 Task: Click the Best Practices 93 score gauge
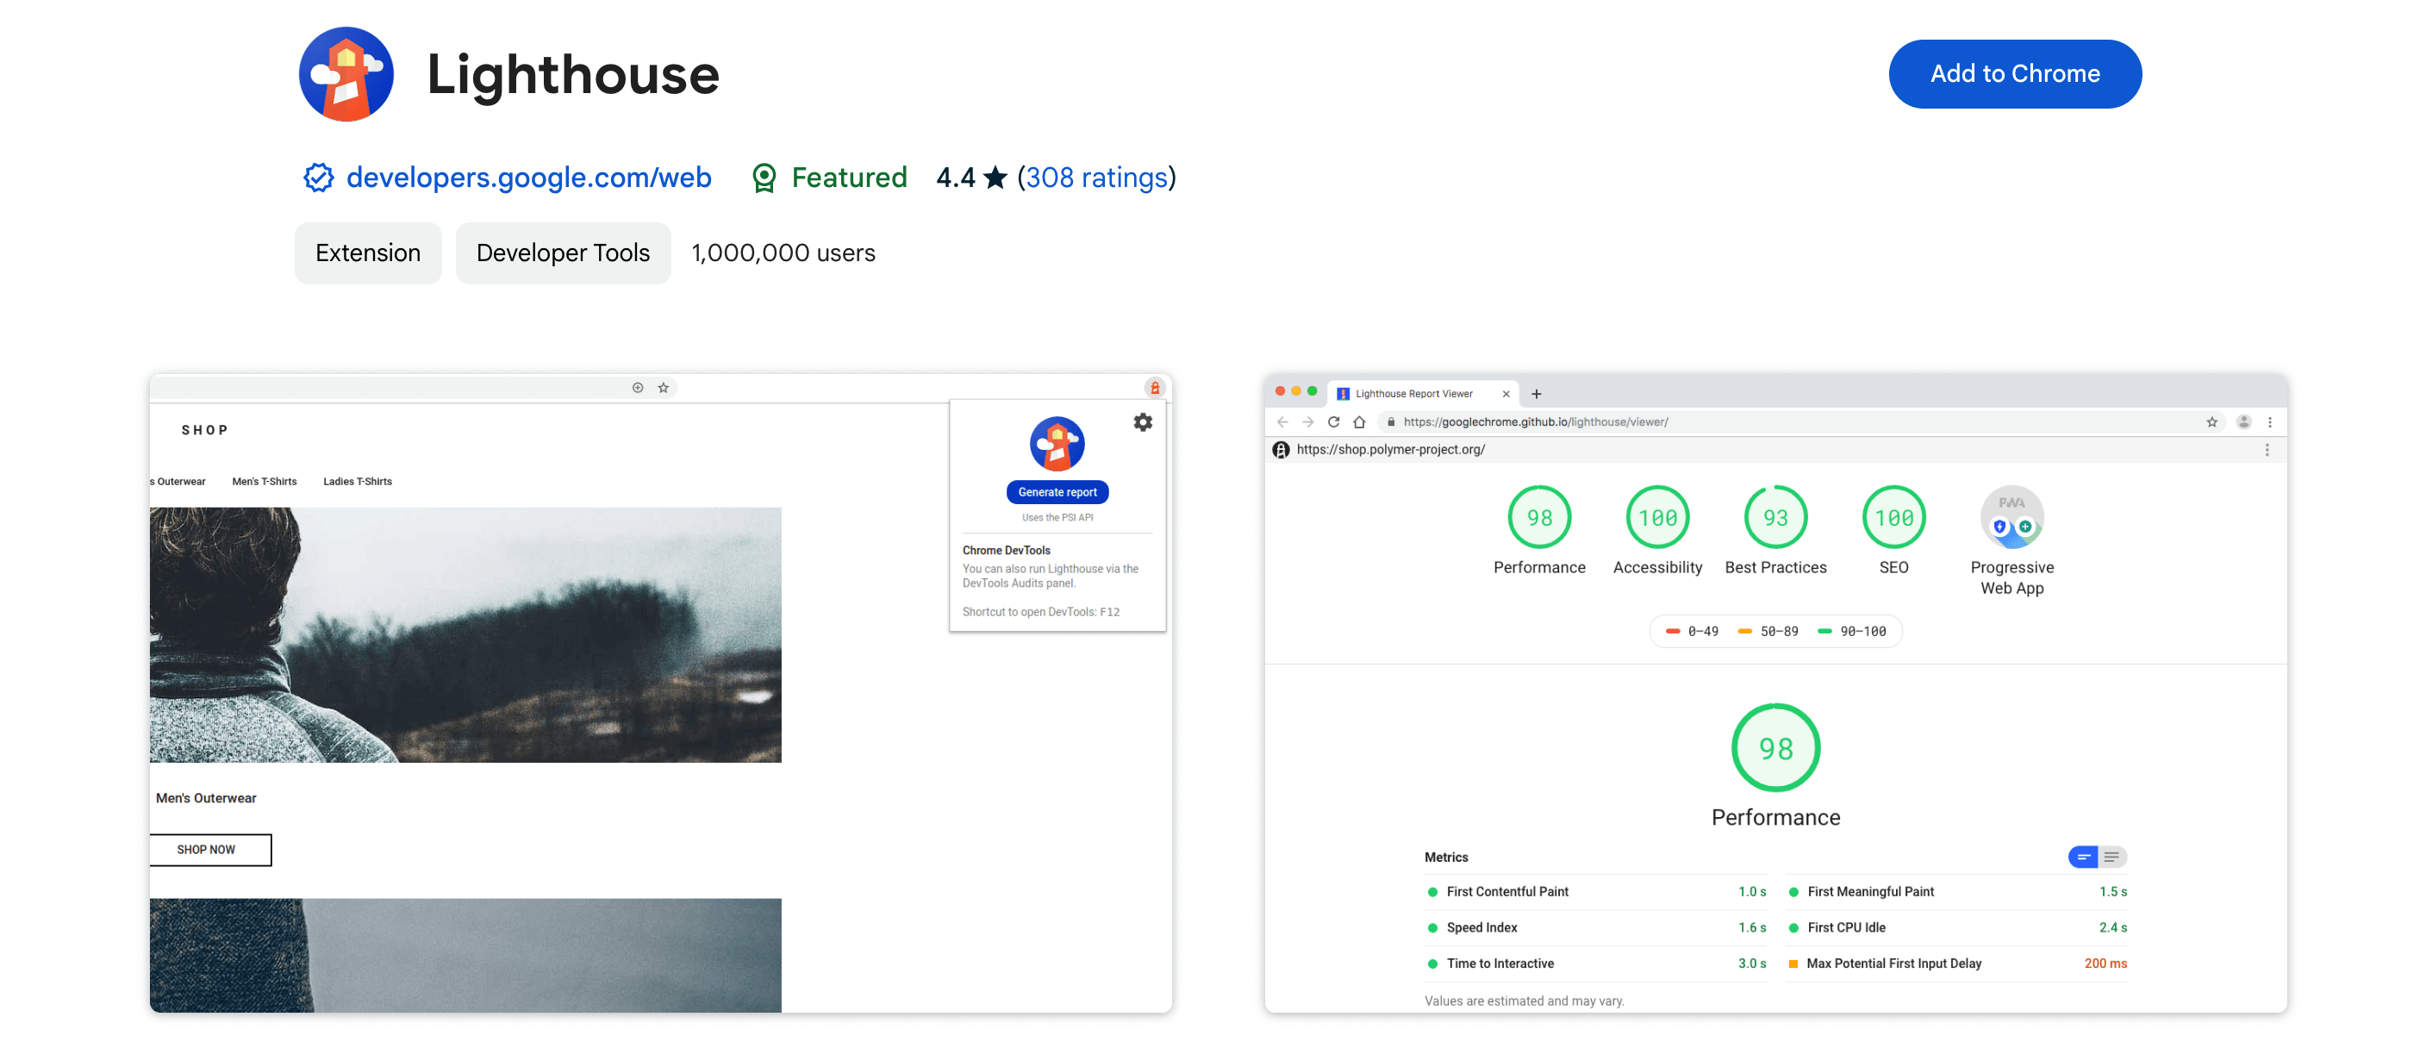coord(1774,517)
